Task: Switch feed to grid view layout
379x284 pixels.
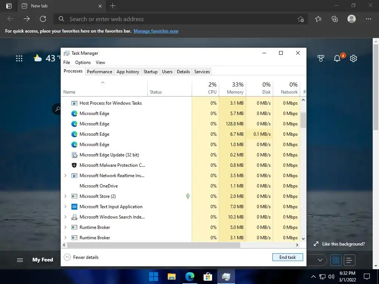Action: (336, 260)
